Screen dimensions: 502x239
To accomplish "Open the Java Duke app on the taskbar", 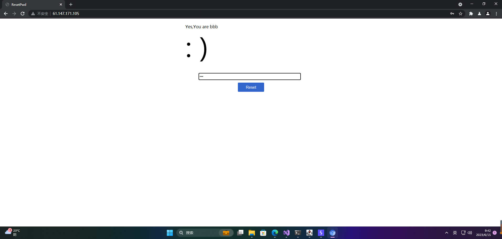I will click(x=309, y=233).
